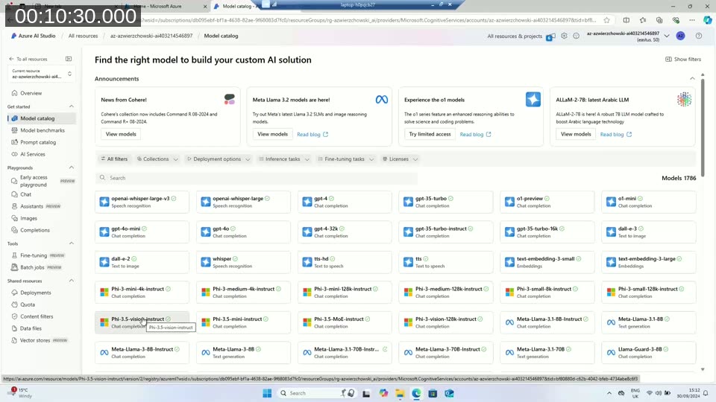Go to Azure AI Studio home
Screen dimensions: 716x402
point(33,36)
